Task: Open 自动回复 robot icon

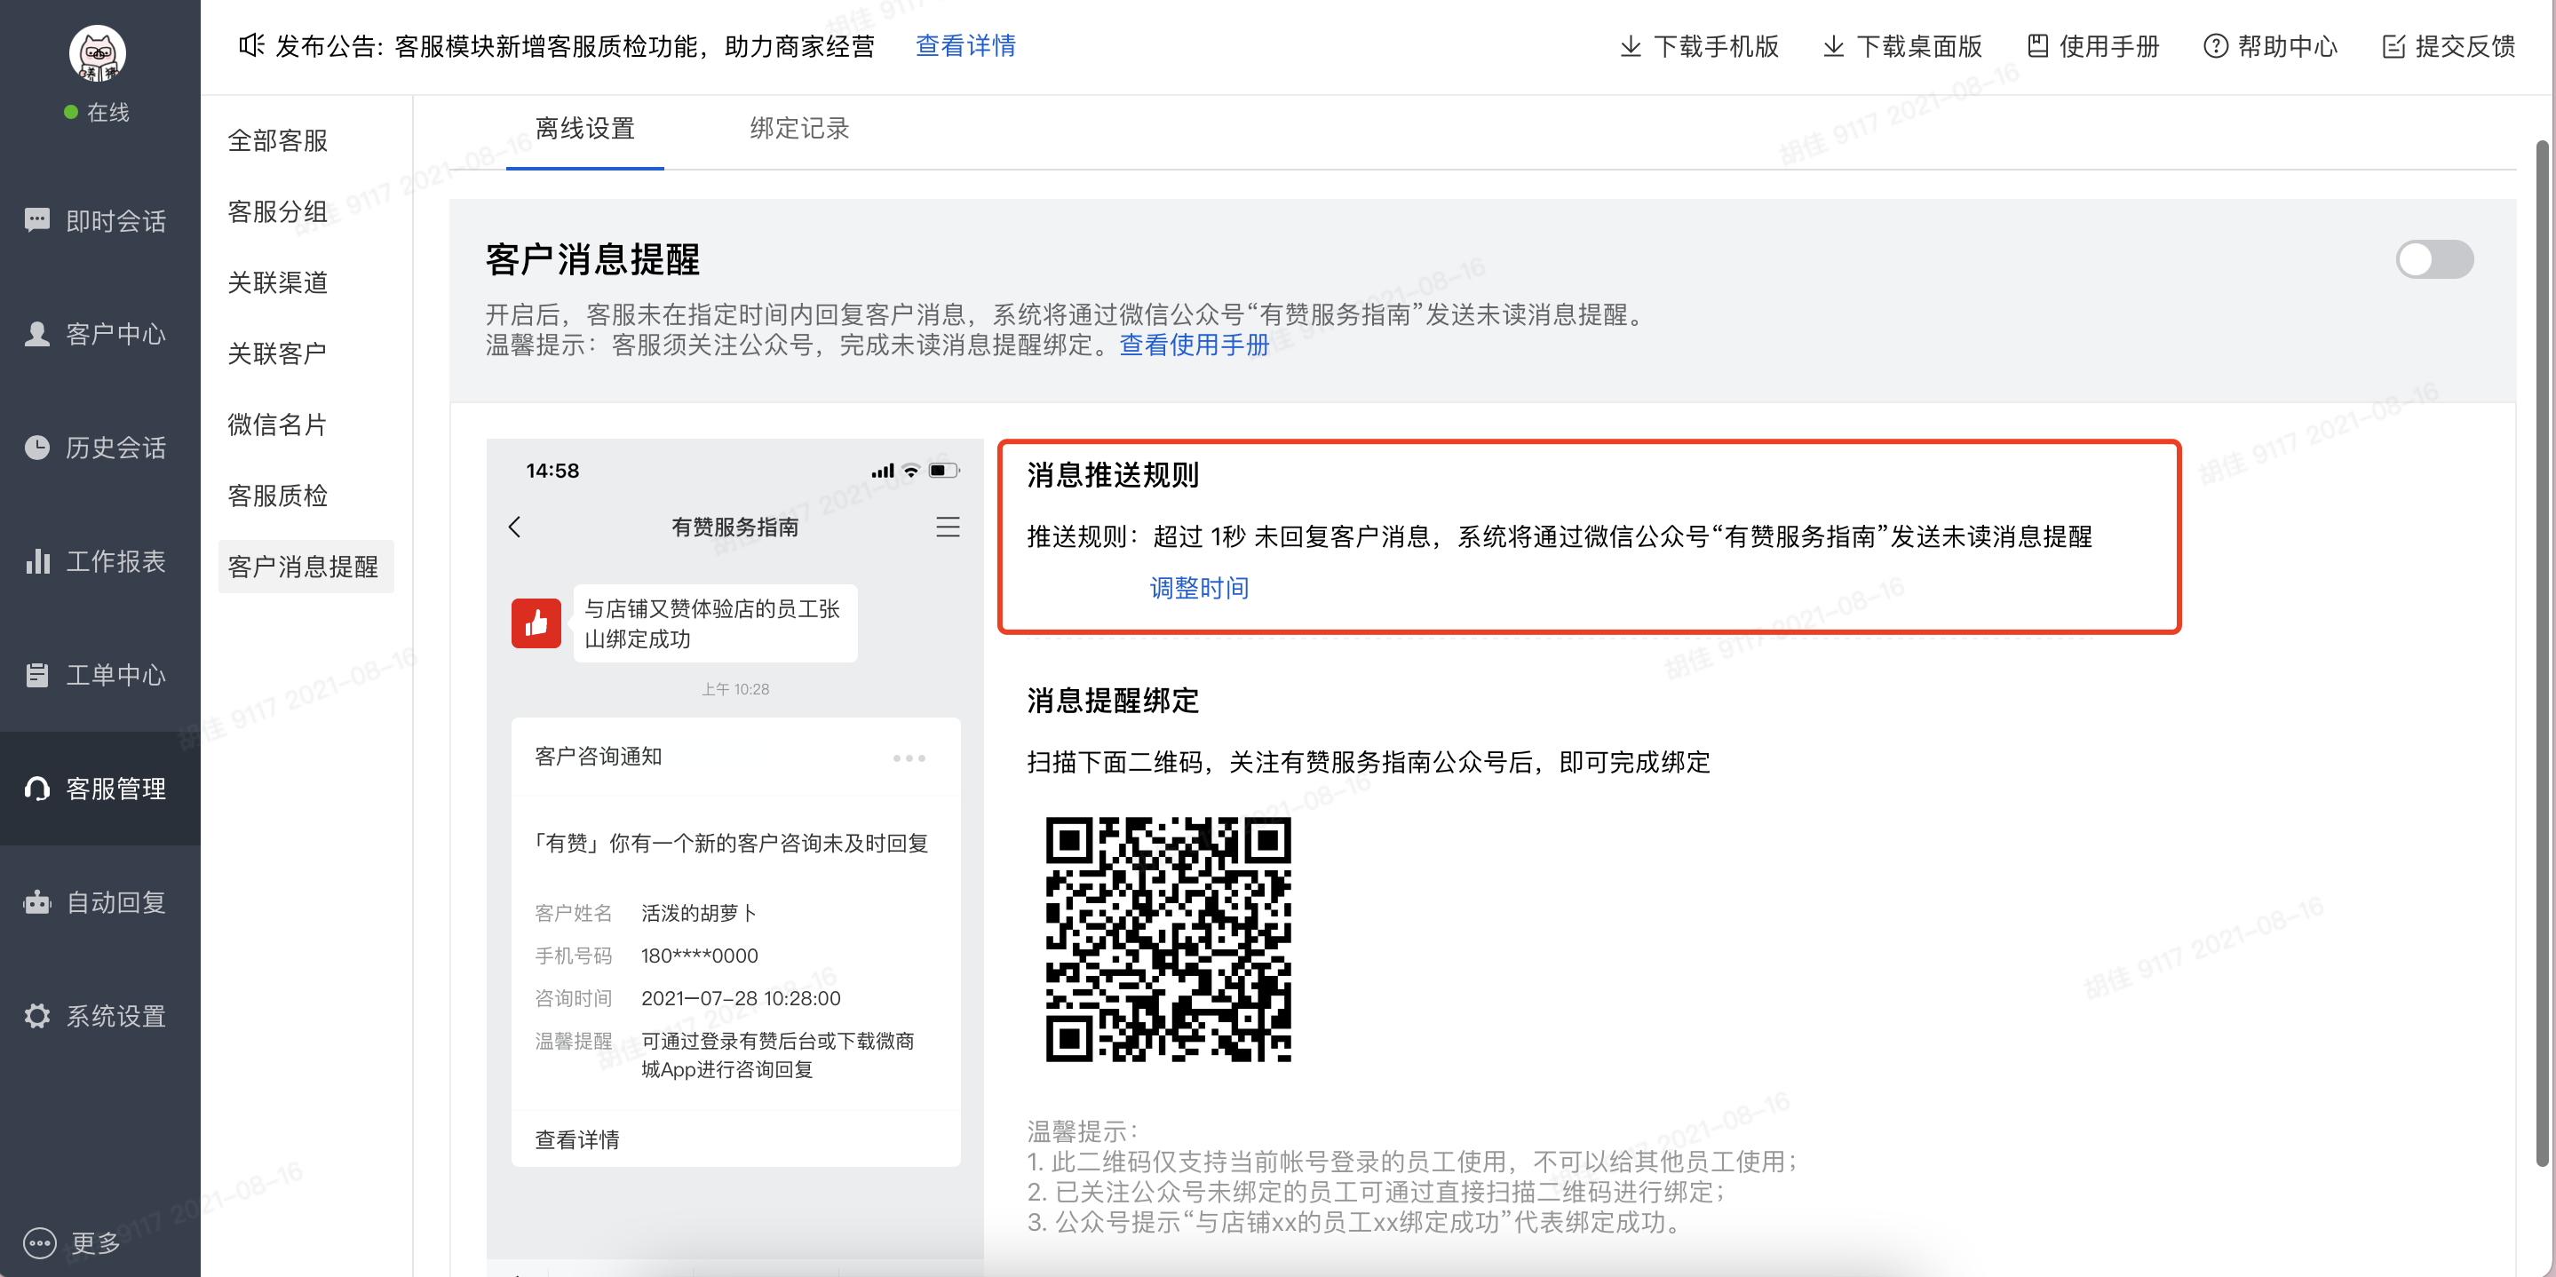Action: 37,902
